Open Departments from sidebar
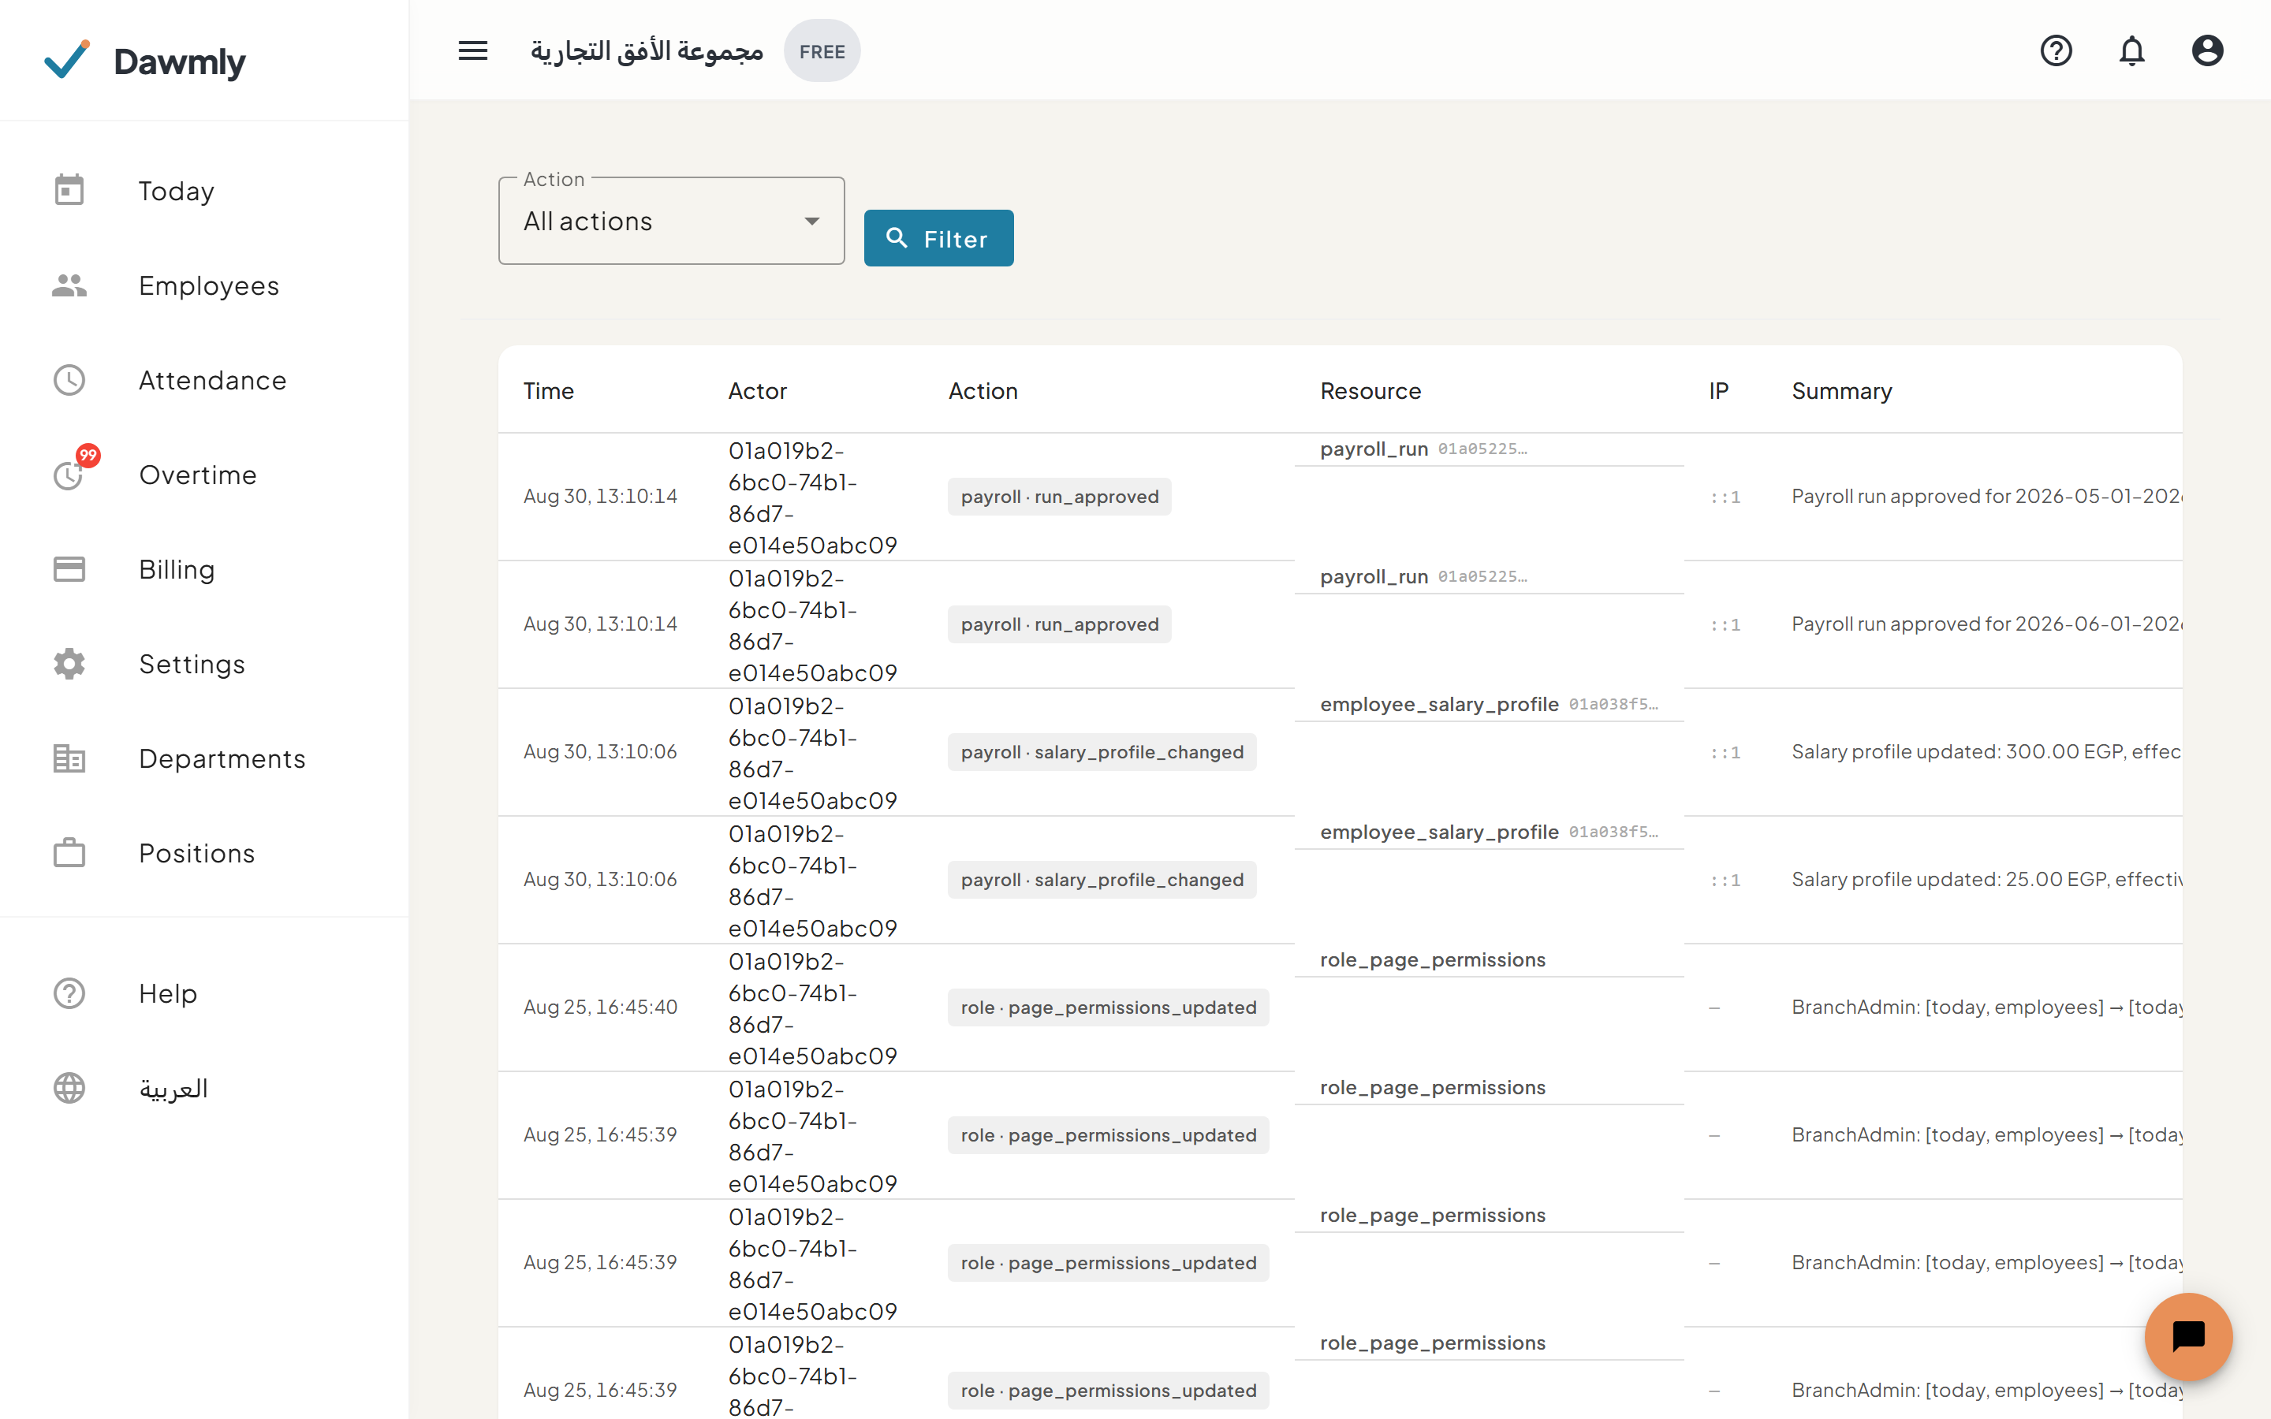The image size is (2271, 1419). 222,758
